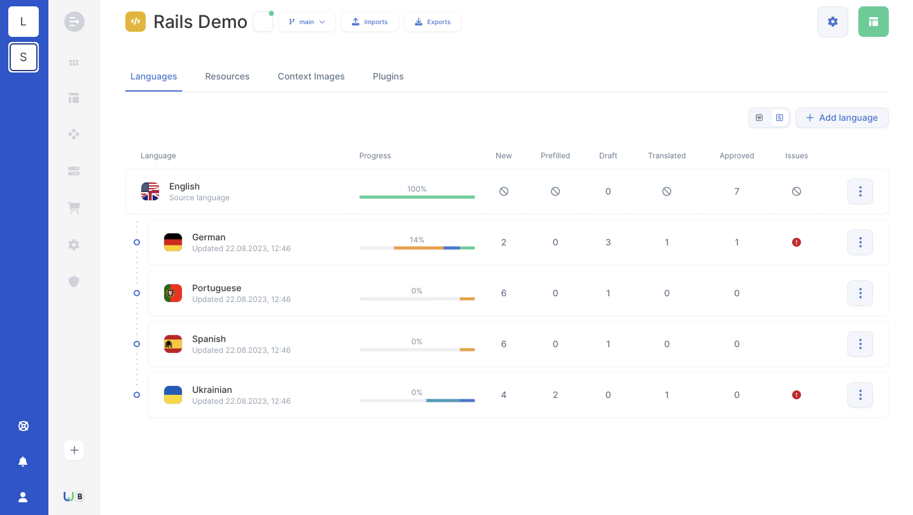913x515 pixels.
Task: Select the S workspace tile
Action: coord(24,57)
